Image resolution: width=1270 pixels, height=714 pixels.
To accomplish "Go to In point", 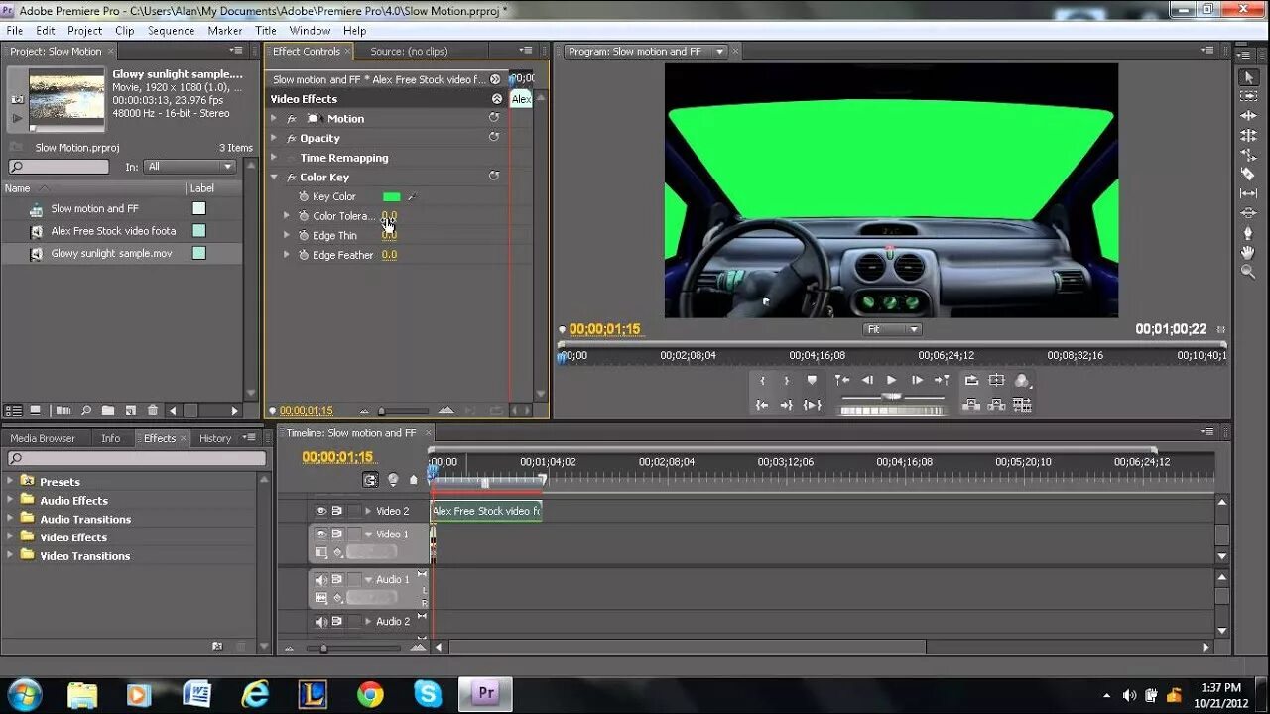I will tap(762, 405).
